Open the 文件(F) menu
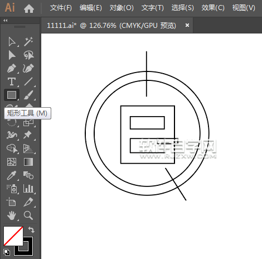 (61, 8)
